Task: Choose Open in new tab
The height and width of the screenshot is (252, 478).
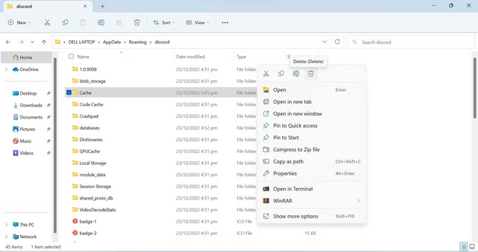Action: coord(312,102)
